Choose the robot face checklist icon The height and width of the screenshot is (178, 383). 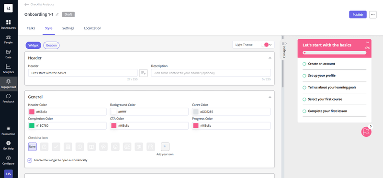(151, 147)
